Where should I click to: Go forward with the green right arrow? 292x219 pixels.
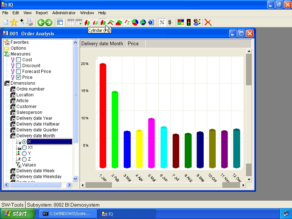point(49,23)
